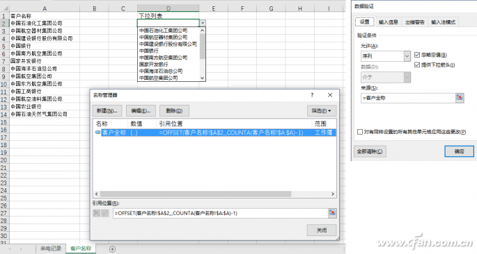Click the confirm checkmark icon beside reference box
The image size is (477, 254).
tap(104, 213)
